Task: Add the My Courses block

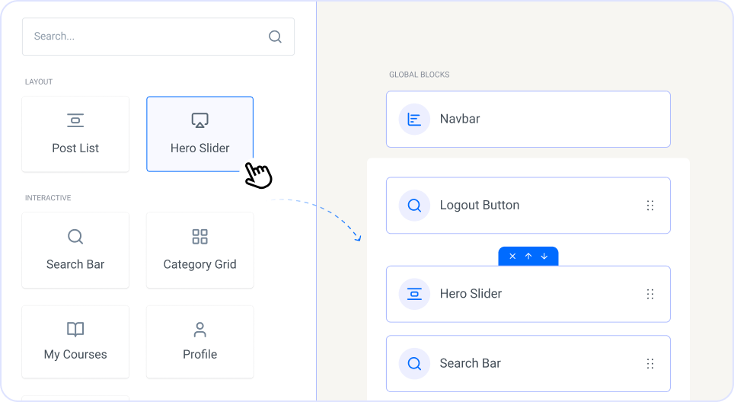Action: pyautogui.click(x=75, y=342)
